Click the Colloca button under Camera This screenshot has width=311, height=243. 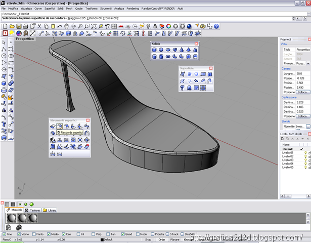303,92
